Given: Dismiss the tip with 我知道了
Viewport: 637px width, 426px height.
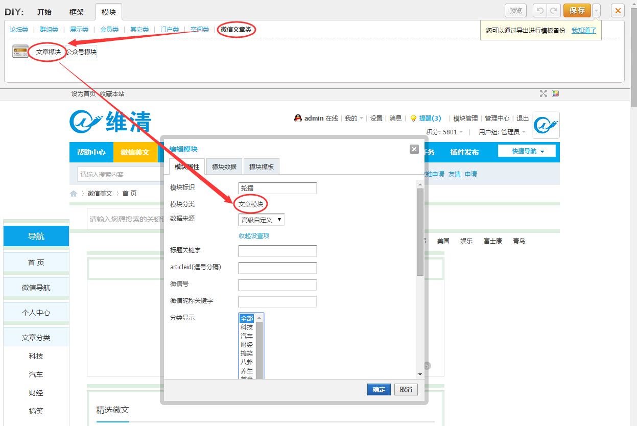Looking at the screenshot, I should [584, 30].
